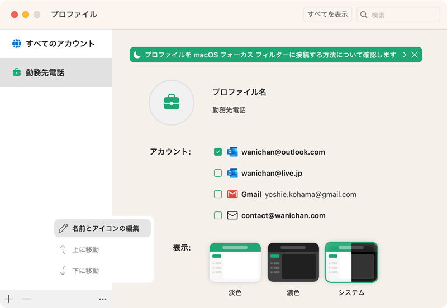Click the Gmail envelope icon

point(232,195)
